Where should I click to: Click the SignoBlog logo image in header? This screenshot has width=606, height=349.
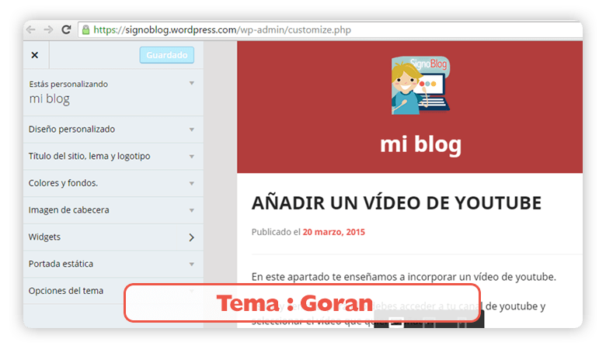click(420, 85)
